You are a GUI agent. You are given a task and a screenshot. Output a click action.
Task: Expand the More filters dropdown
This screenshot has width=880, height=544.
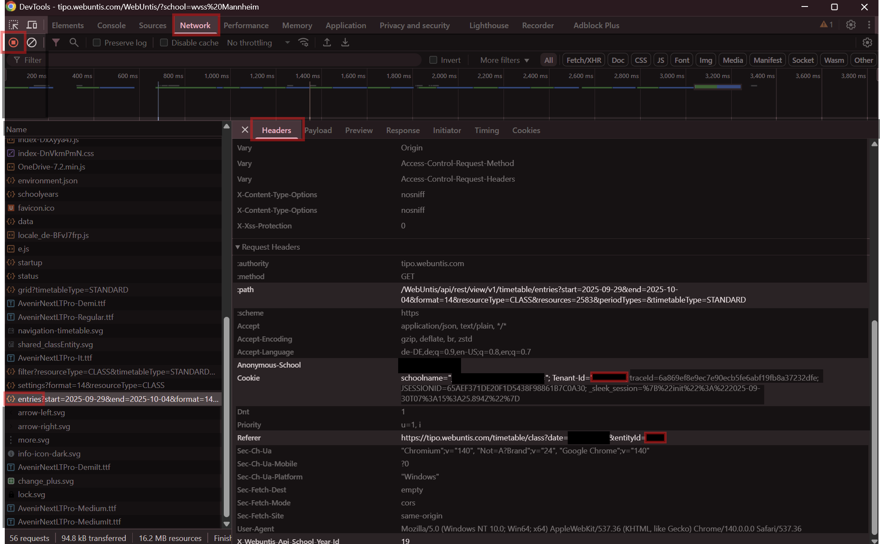coord(504,60)
